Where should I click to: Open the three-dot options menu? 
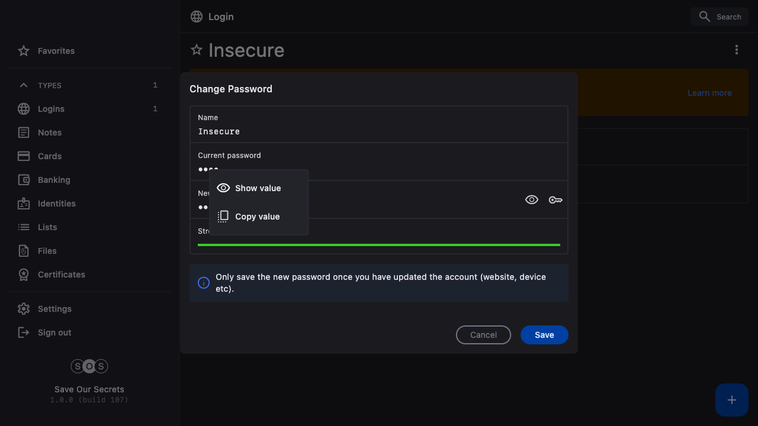point(737,50)
